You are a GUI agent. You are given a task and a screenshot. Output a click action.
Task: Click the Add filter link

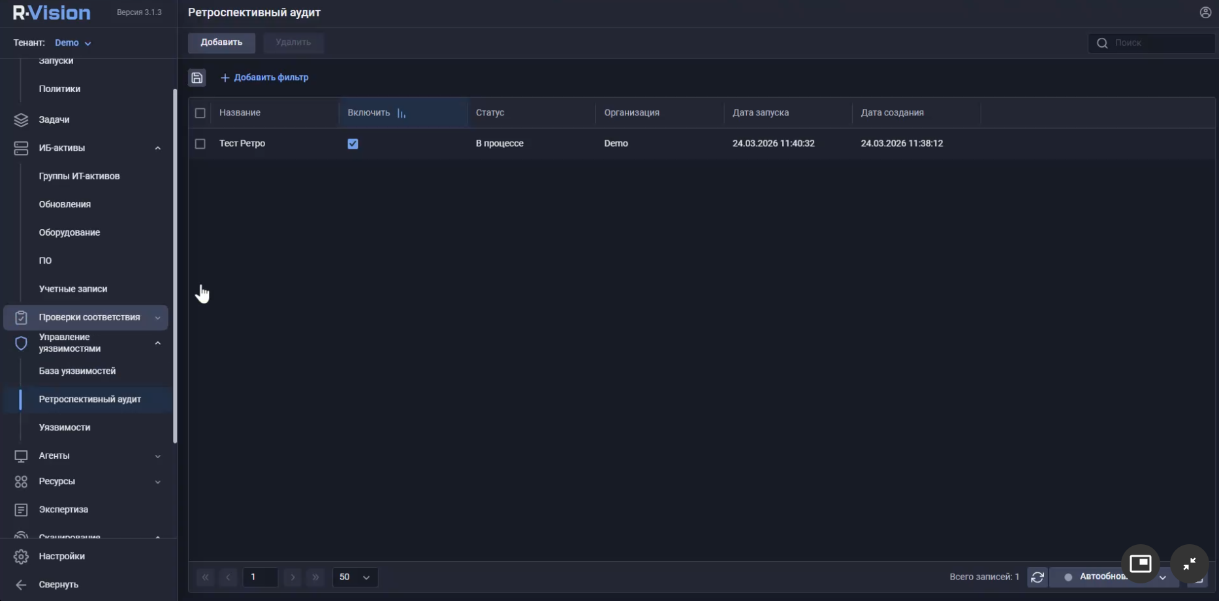264,78
